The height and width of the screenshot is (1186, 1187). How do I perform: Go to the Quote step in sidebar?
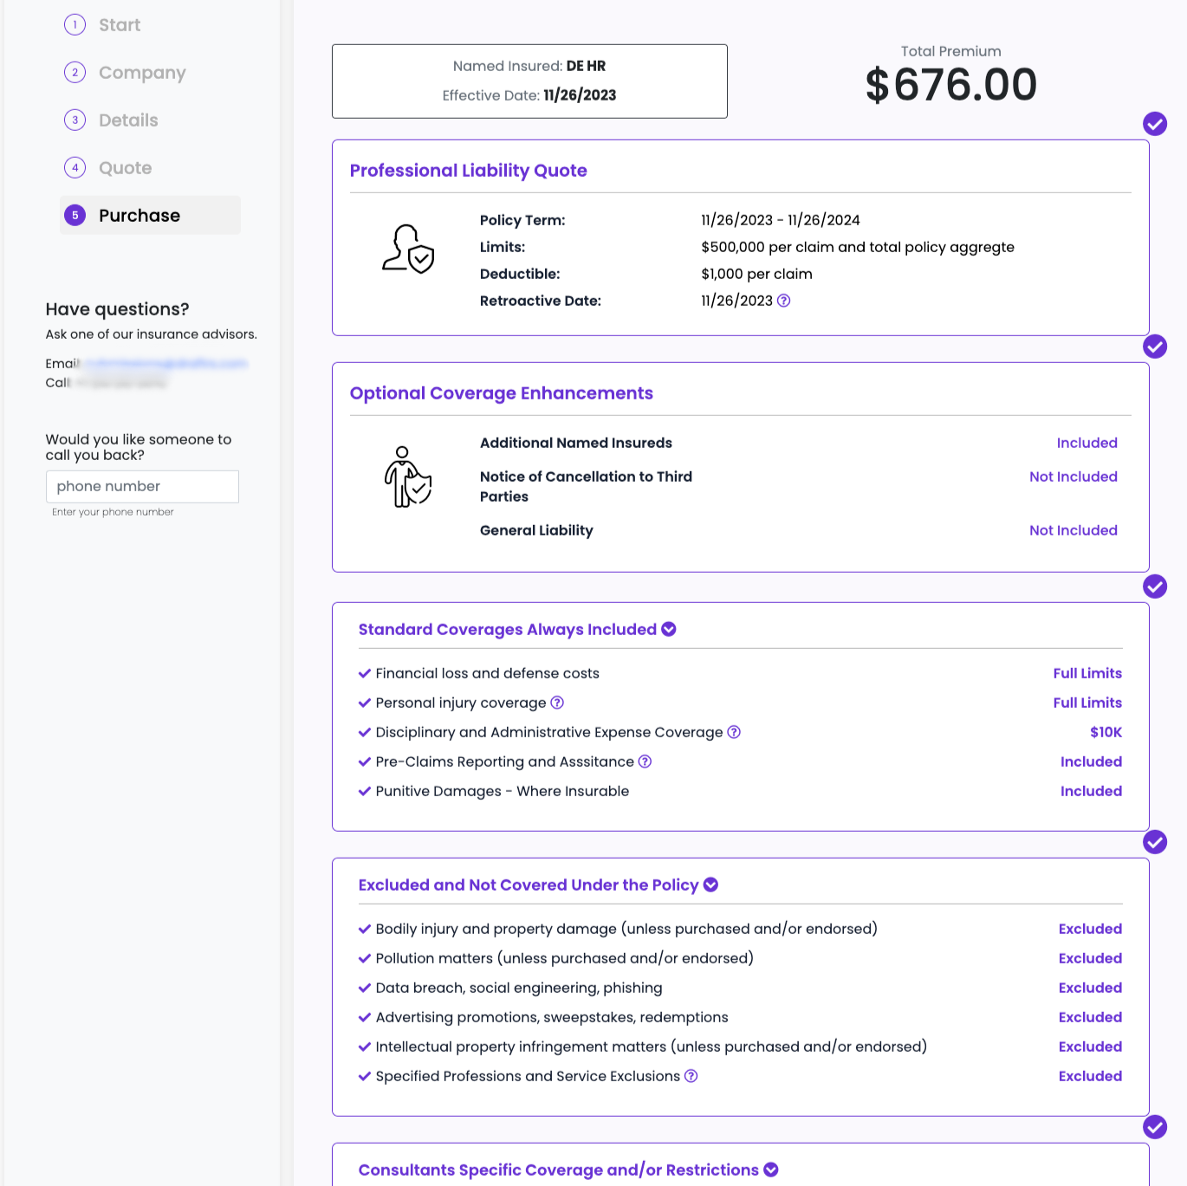(x=125, y=168)
